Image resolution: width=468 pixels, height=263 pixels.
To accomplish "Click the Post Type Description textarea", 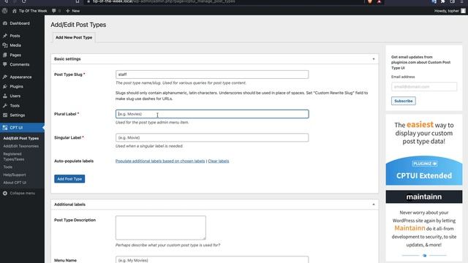I will pos(161,227).
